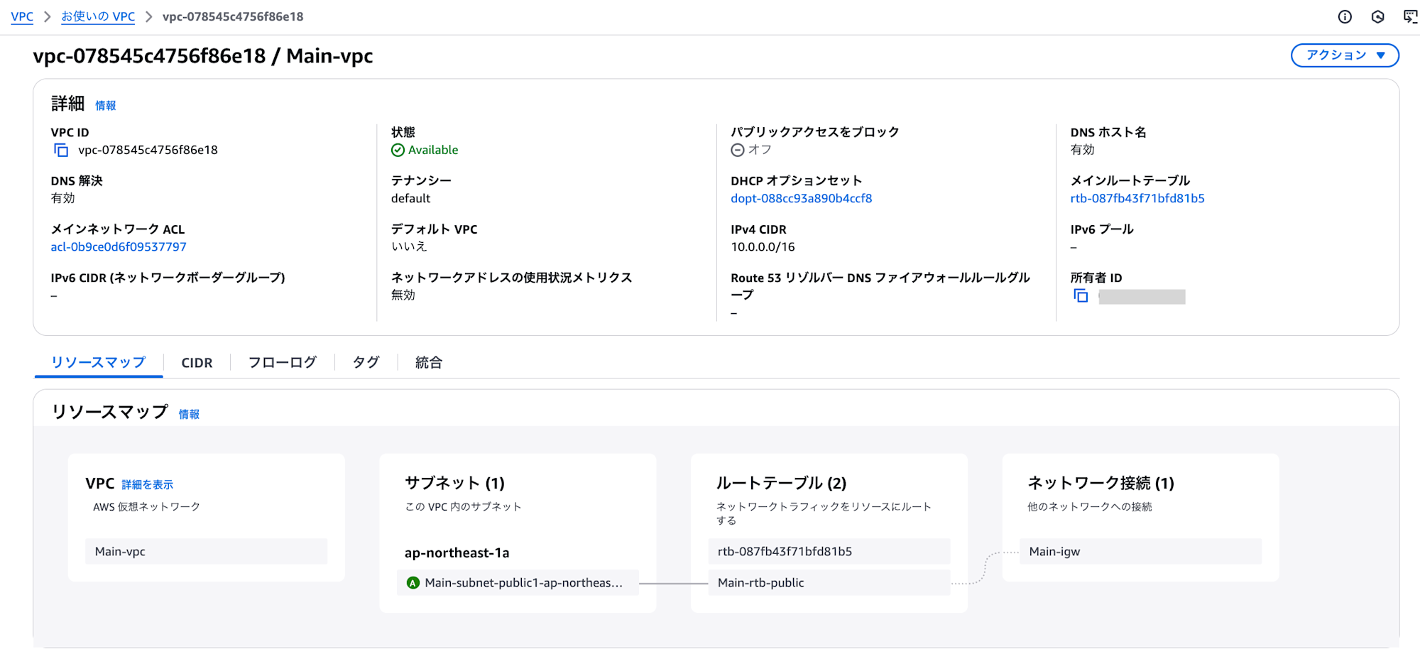Click the ap-northeast-1a availability zone label
Viewport: 1420px width, 659px height.
[457, 553]
